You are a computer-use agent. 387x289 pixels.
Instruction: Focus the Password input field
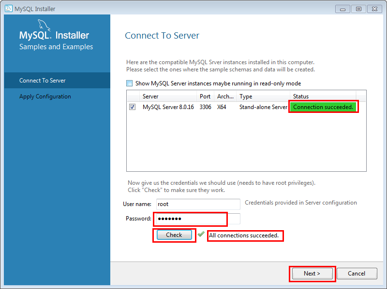pos(198,219)
